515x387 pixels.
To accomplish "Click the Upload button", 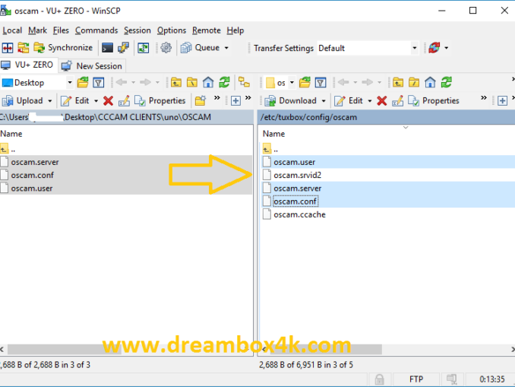I will pos(23,100).
